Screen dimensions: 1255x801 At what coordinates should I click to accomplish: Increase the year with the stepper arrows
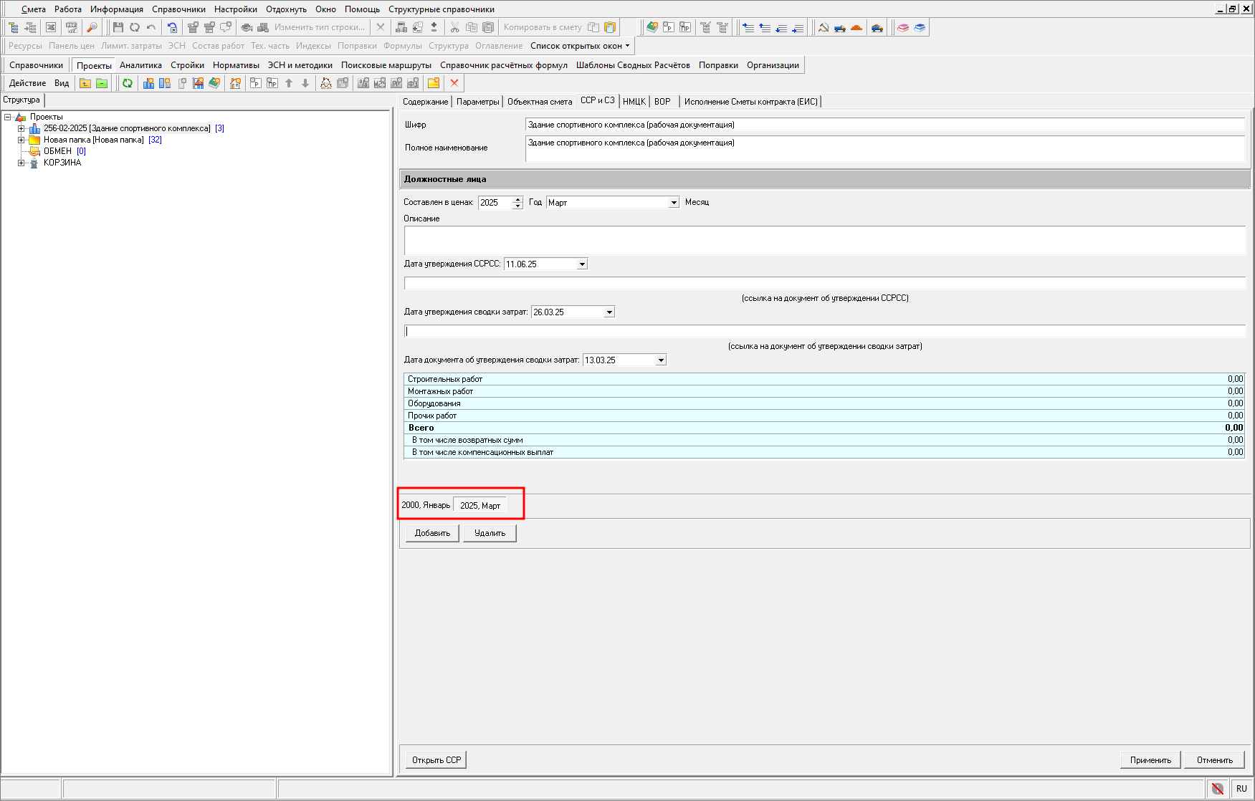pos(518,200)
